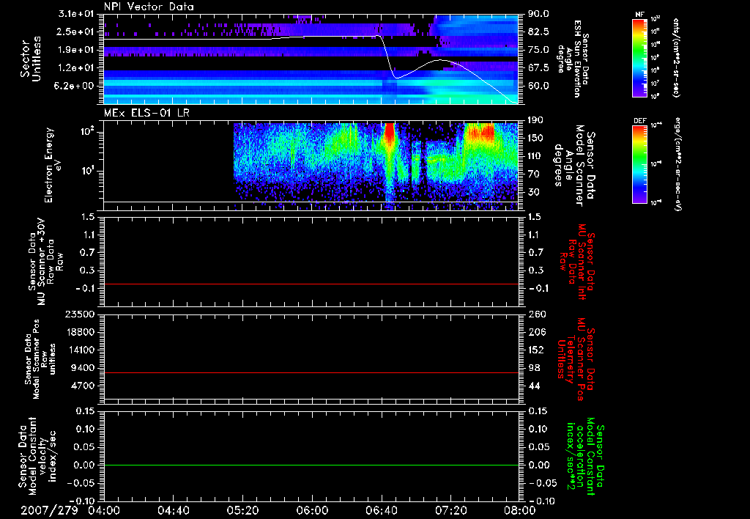
Task: Click the "06:40" time axis label
Action: [381, 510]
